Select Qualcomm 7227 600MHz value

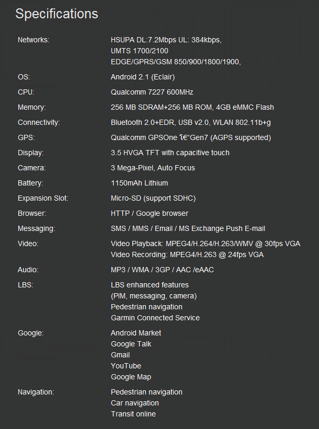tap(152, 92)
